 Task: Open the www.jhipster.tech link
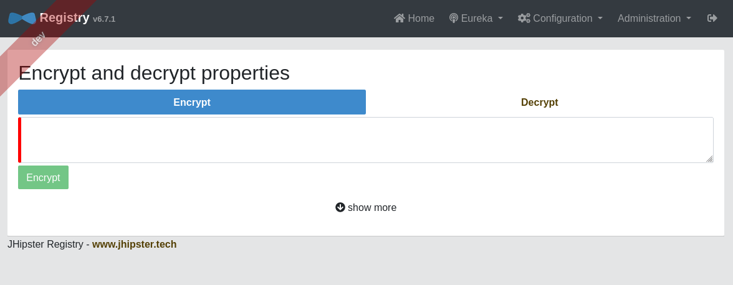pyautogui.click(x=134, y=244)
